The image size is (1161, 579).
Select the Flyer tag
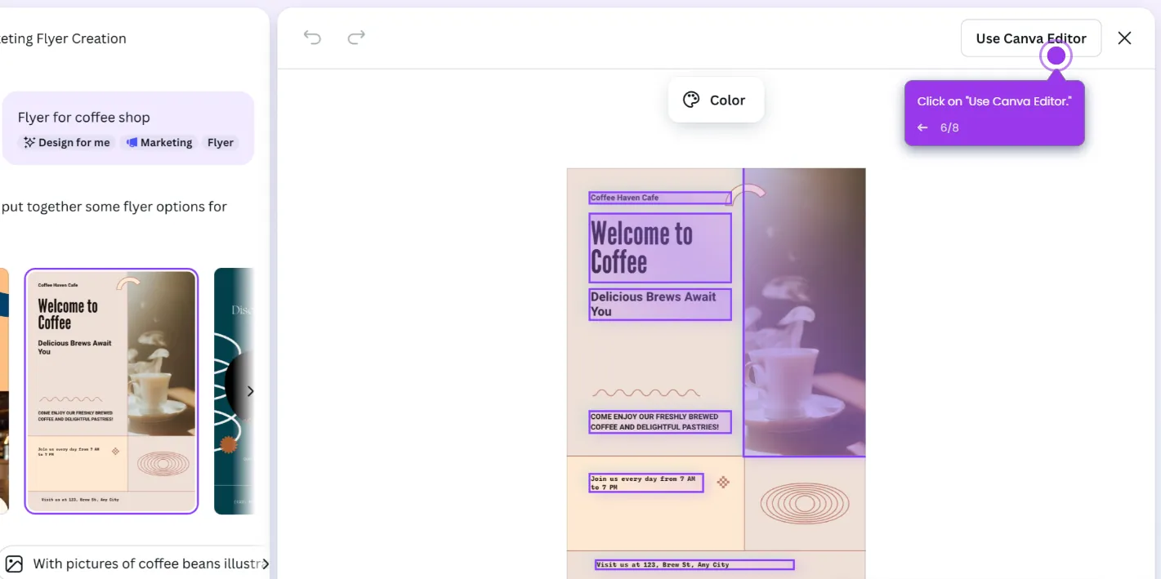click(x=221, y=142)
